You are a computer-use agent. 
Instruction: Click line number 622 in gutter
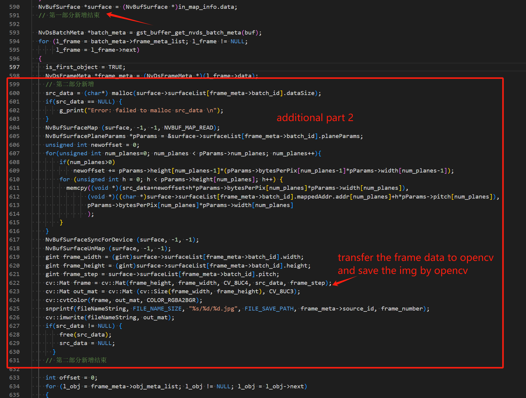pyautogui.click(x=14, y=283)
